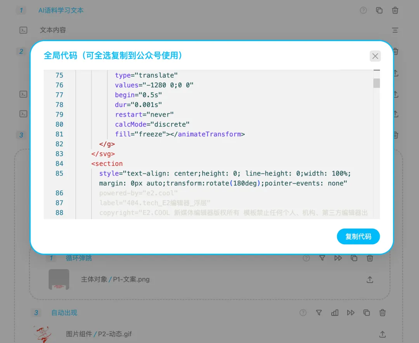Click line 76 values attribute text
The image size is (419, 343).
(154, 85)
